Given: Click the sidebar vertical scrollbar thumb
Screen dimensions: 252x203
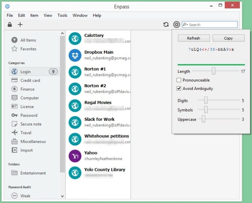Looking at the screenshot, I should (62, 104).
